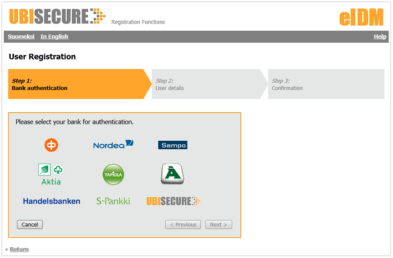The image size is (393, 258).
Task: Pick Aktia bank logo
Action: tap(51, 174)
